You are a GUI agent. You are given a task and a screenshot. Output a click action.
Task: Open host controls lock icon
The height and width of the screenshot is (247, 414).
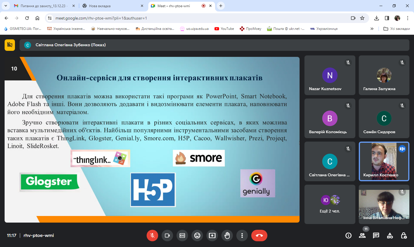coord(404,236)
